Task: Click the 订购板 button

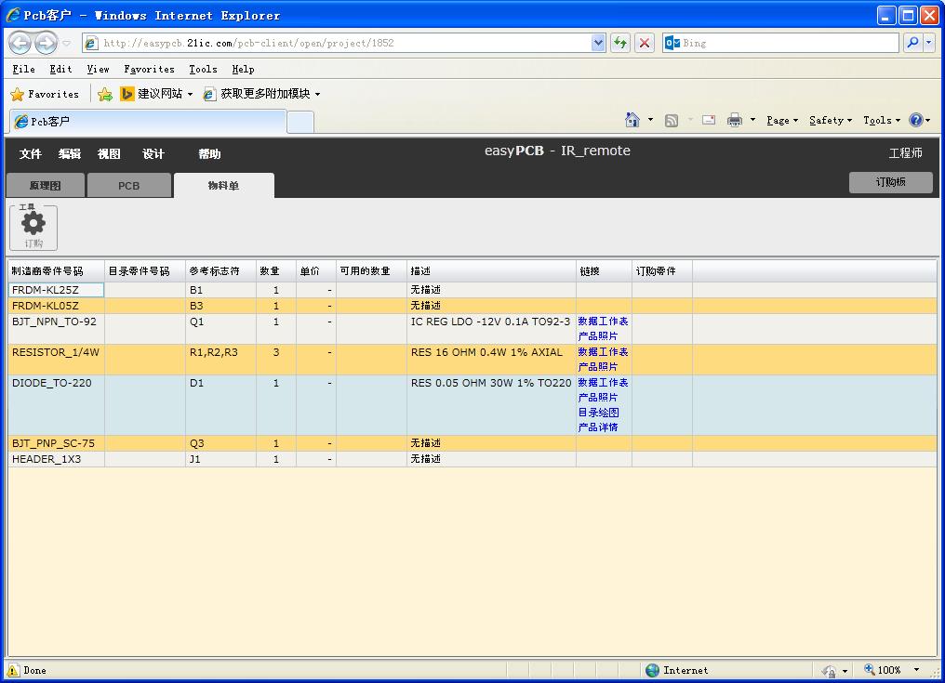Action: tap(891, 182)
